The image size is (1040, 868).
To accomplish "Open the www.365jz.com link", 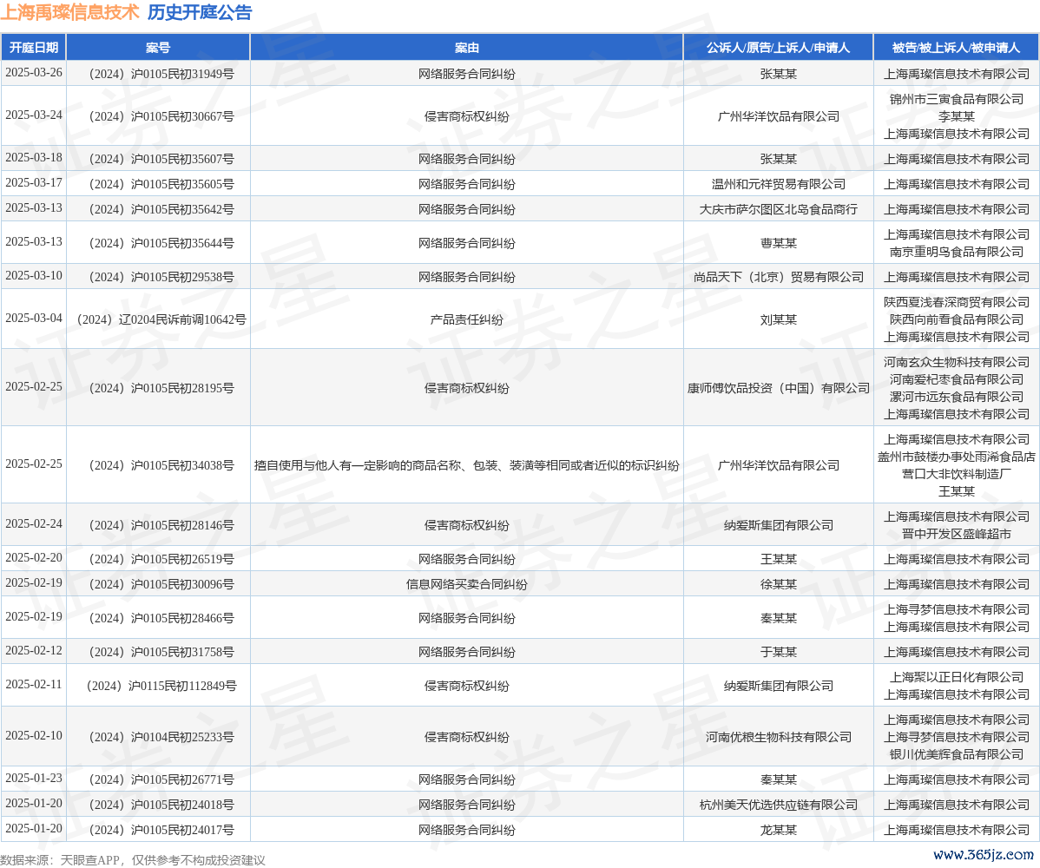I will pyautogui.click(x=984, y=855).
